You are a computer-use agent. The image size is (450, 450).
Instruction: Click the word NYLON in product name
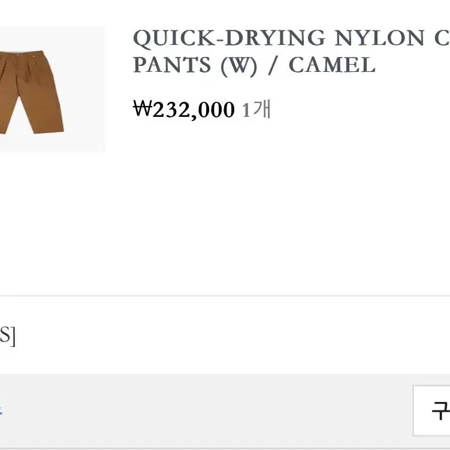click(x=379, y=38)
